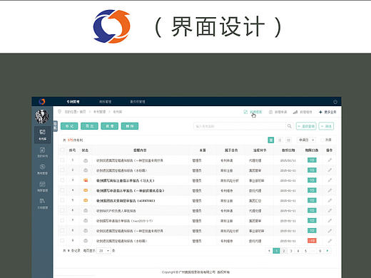
Task: Click the red envelope status icon in row 3
Action: (86, 180)
